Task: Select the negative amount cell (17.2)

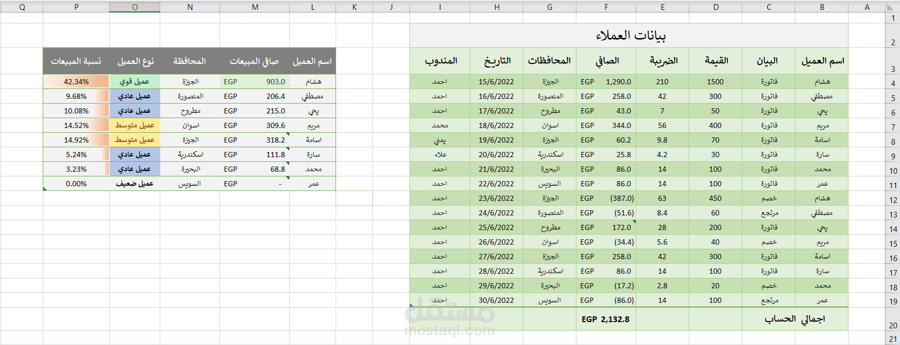Action: 606,286
